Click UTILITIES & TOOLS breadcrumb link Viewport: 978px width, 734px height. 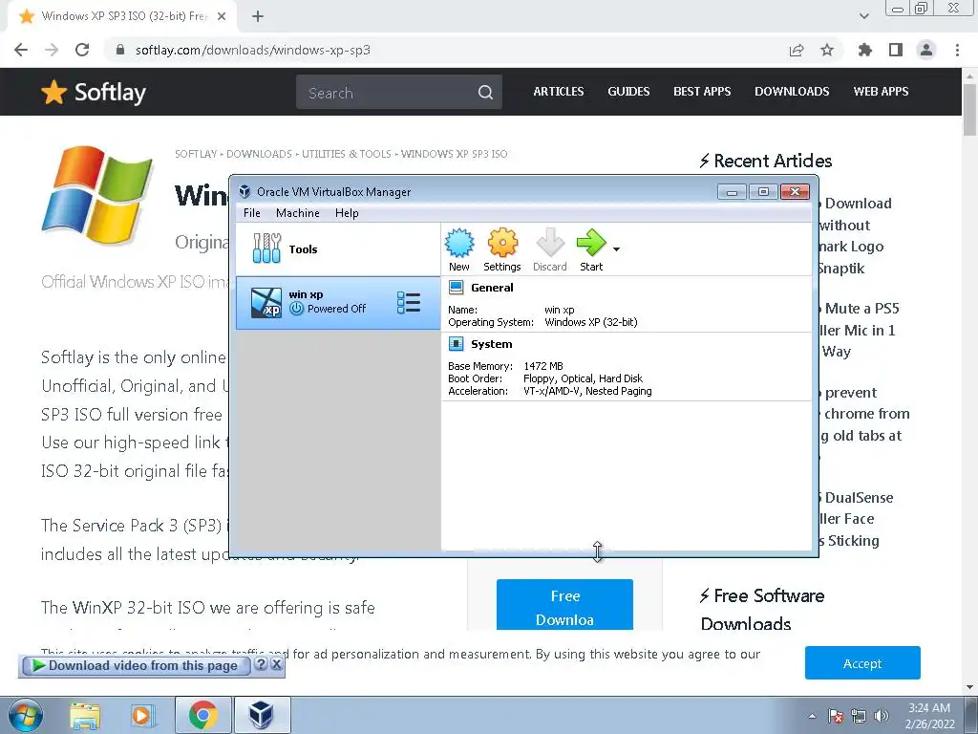347,154
